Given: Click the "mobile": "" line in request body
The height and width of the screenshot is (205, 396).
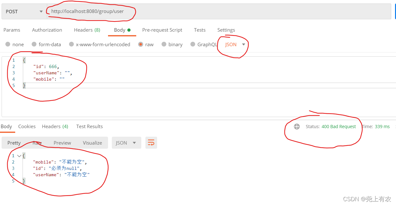Looking at the screenshot, I should pyautogui.click(x=49, y=79).
